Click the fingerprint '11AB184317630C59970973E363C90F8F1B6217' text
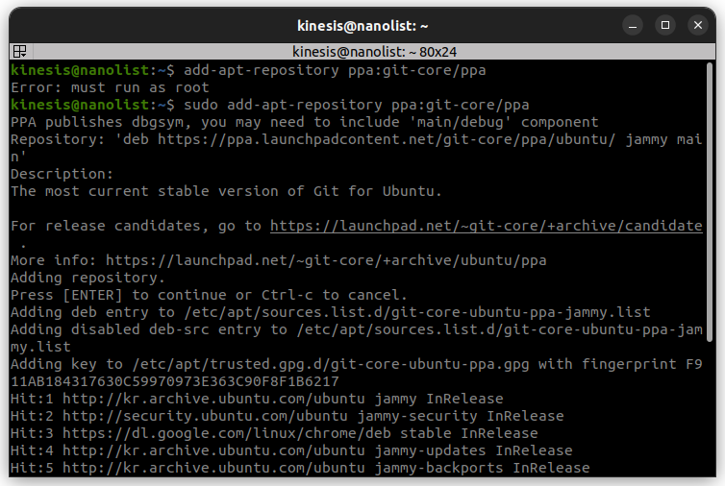This screenshot has width=725, height=486. tap(175, 381)
